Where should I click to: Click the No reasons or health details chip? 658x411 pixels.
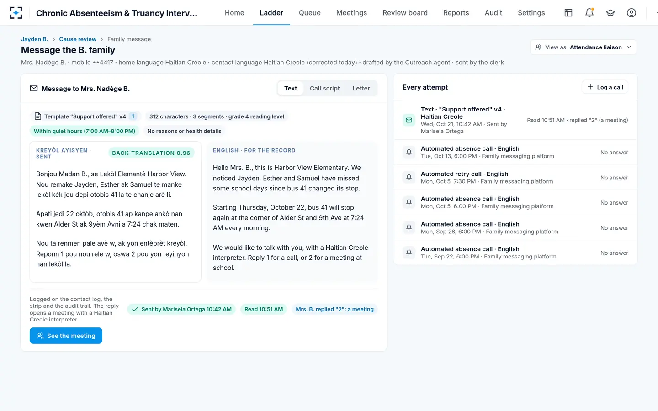coord(184,131)
